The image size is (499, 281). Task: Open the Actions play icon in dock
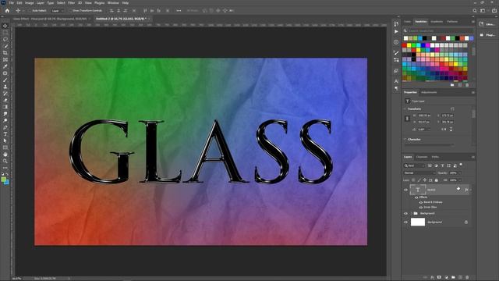click(x=396, y=31)
